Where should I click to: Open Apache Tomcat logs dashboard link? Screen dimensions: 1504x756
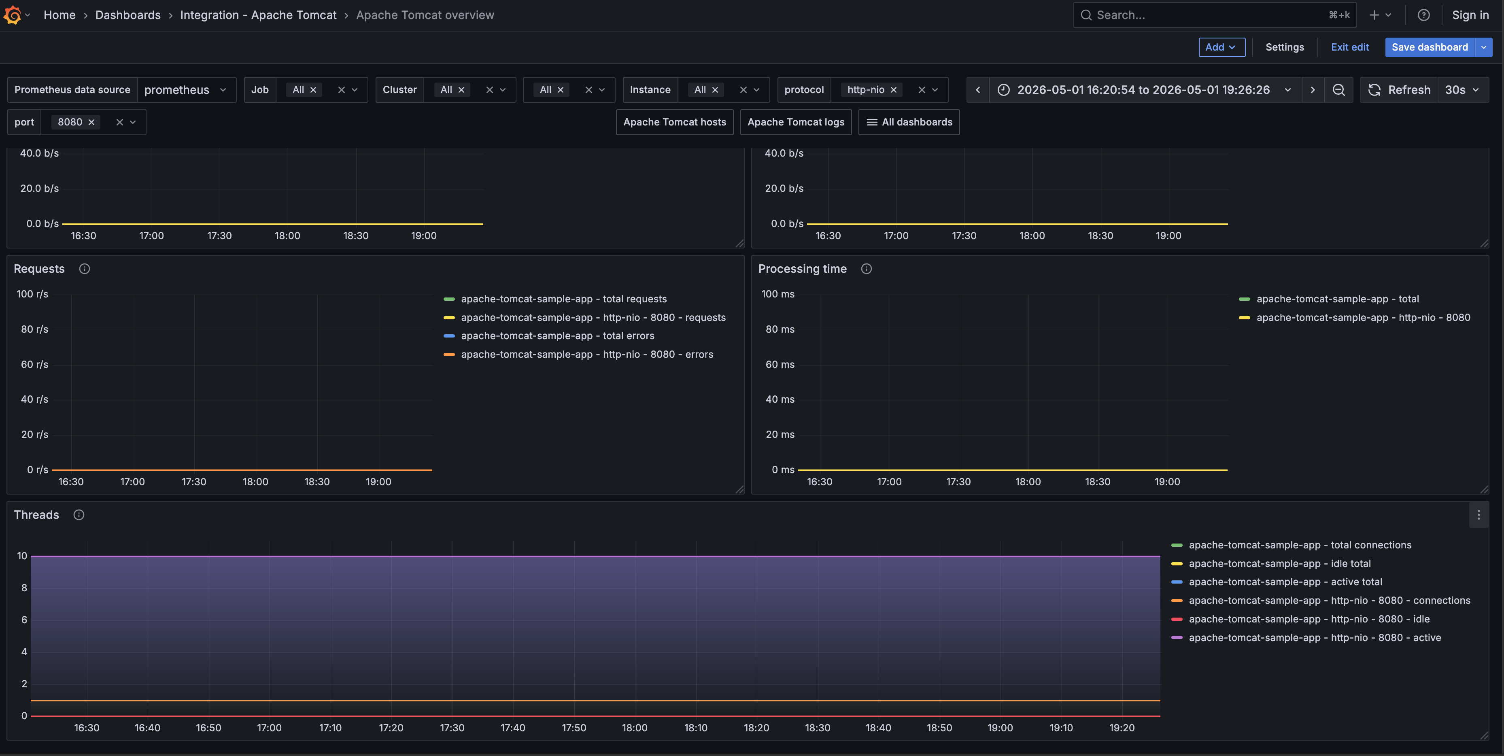pyautogui.click(x=796, y=122)
